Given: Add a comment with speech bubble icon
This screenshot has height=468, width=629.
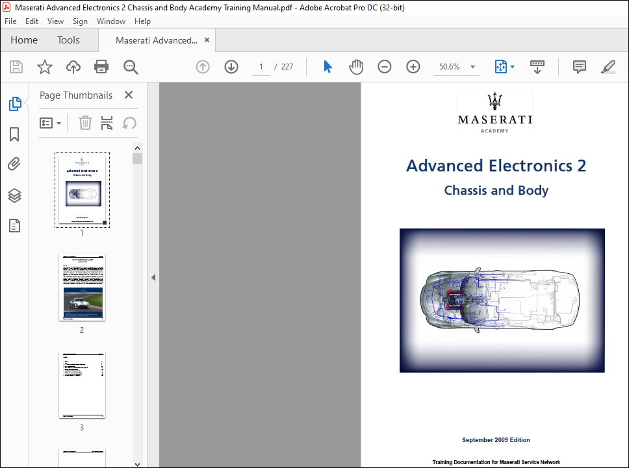Looking at the screenshot, I should click(579, 67).
